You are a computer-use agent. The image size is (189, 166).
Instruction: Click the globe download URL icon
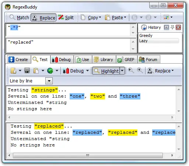point(50,71)
